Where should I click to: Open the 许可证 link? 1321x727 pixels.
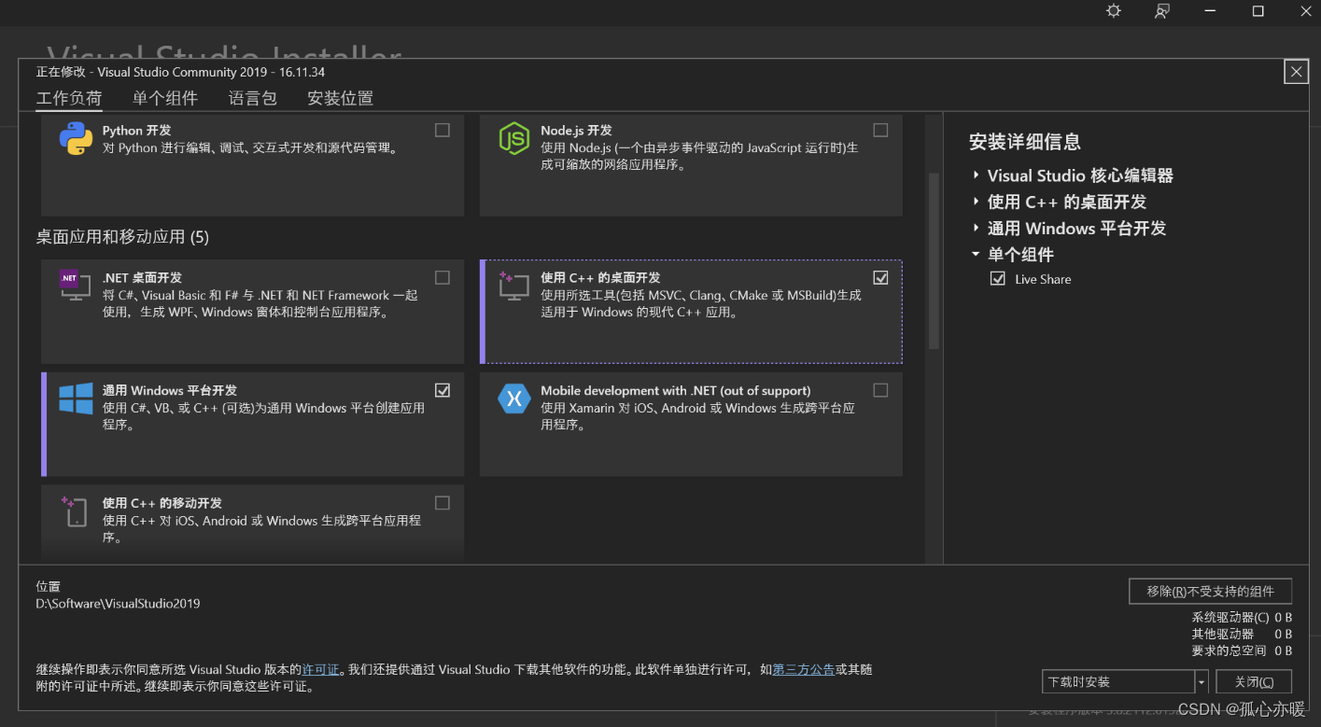point(320,669)
